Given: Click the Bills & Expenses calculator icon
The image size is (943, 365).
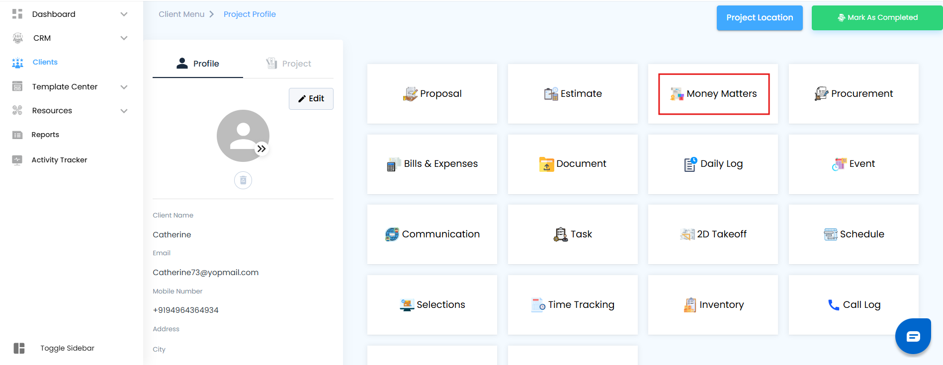Looking at the screenshot, I should click(x=393, y=164).
